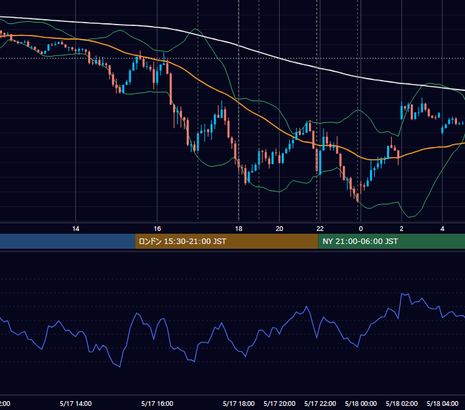
Task: Click the 5/18 04:00 date label
Action: (x=442, y=403)
